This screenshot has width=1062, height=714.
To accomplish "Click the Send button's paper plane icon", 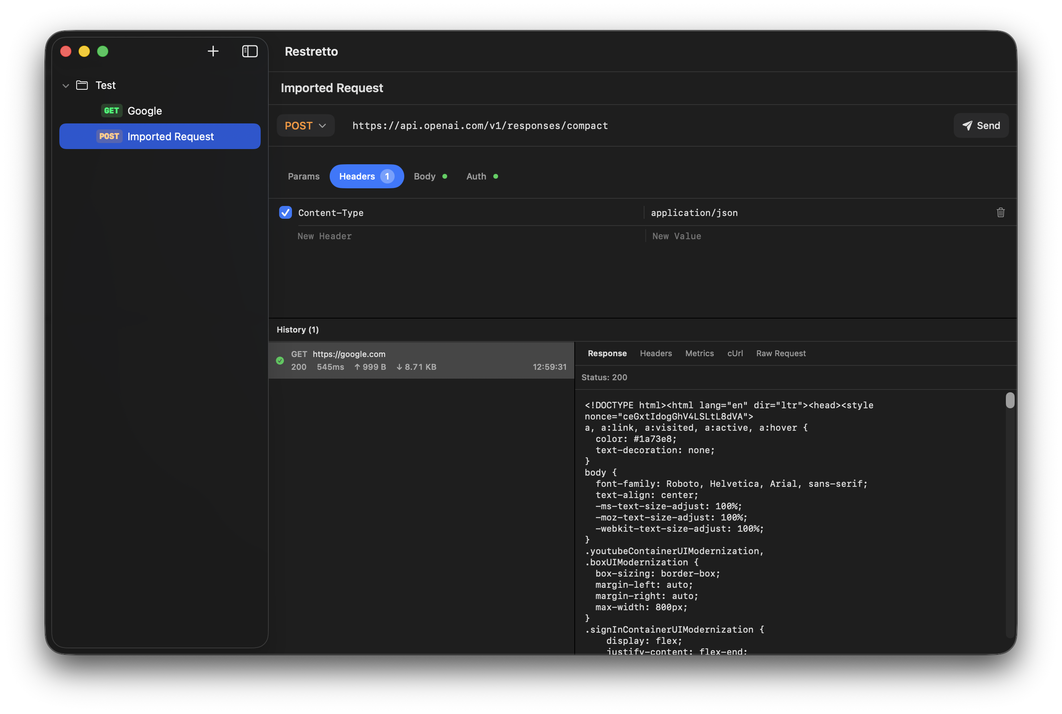I will [967, 125].
